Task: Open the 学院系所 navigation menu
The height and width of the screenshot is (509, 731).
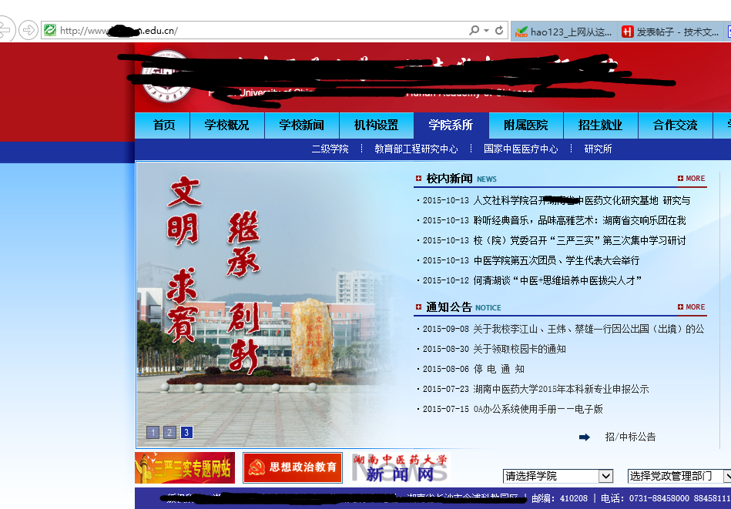Action: (x=451, y=125)
